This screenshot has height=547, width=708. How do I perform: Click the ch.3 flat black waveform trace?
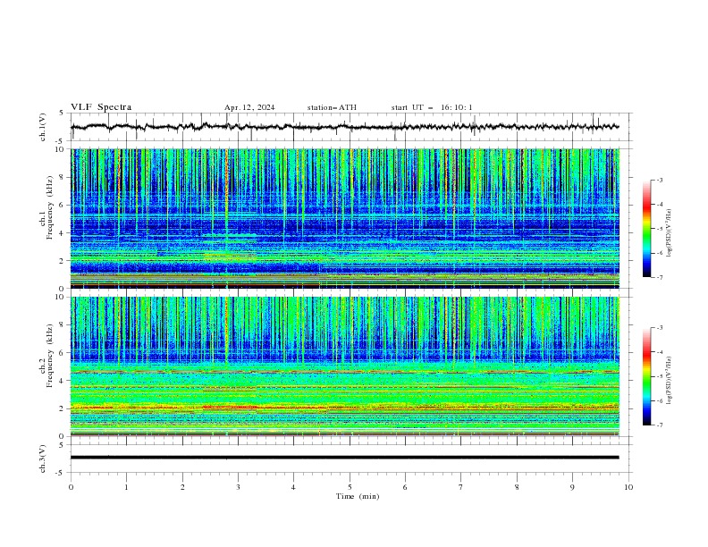click(x=344, y=458)
